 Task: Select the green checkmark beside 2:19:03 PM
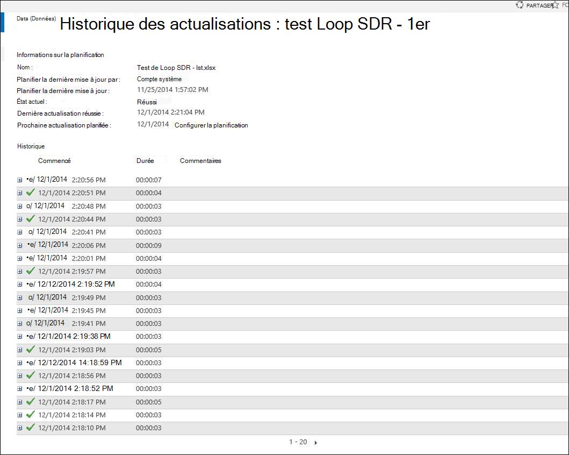pyautogui.click(x=31, y=350)
